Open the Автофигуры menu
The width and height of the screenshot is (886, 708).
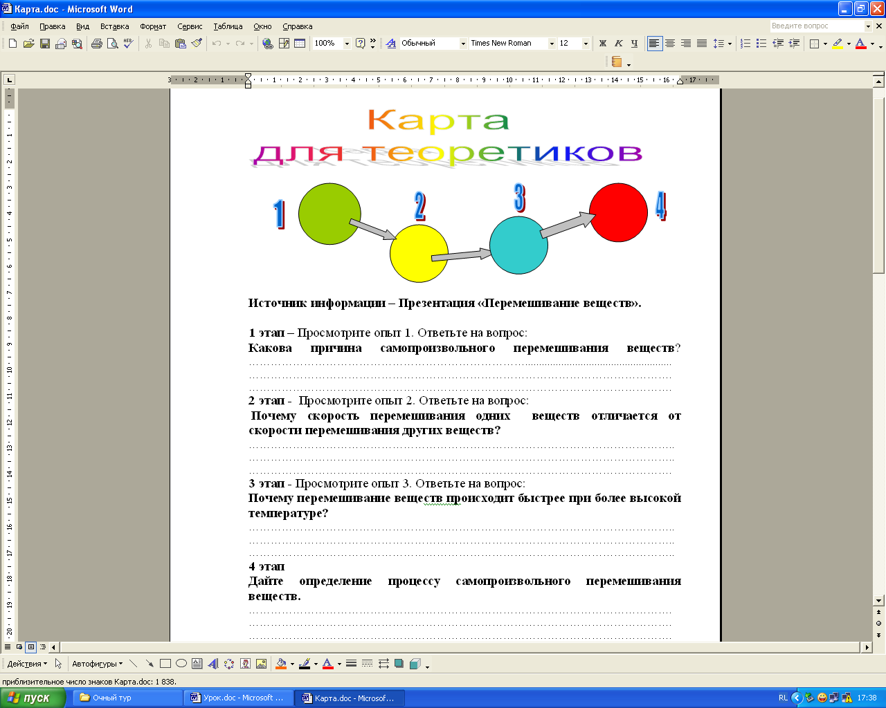[97, 664]
